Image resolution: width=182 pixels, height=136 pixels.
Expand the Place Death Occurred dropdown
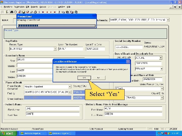(x=70, y=87)
